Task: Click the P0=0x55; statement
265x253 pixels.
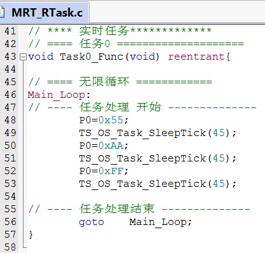Action: pos(104,120)
